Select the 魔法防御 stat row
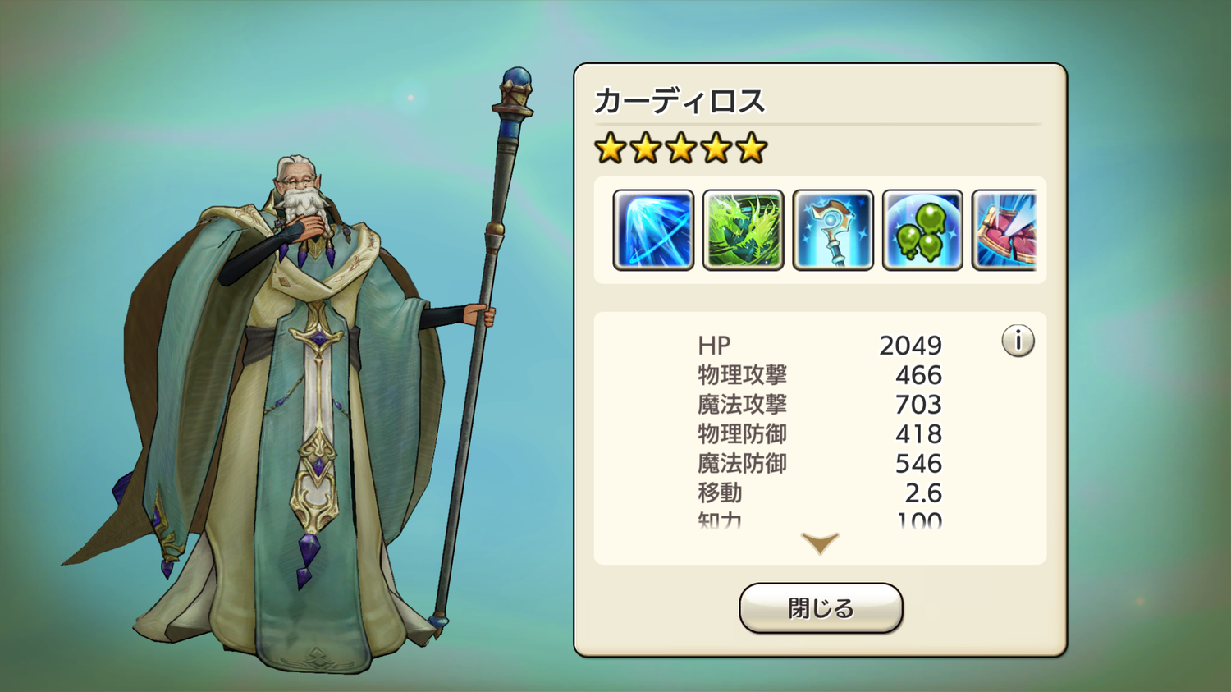 tap(820, 464)
